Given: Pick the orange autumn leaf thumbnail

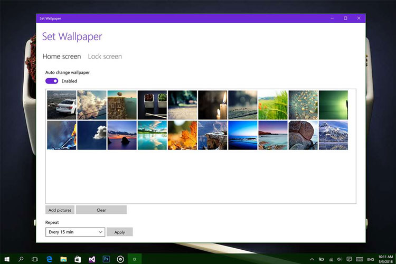Looking at the screenshot, I should pos(182,135).
